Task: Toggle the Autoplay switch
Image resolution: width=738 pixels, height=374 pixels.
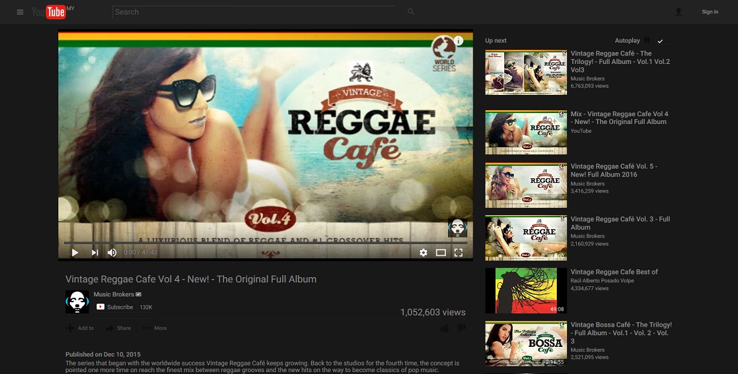Action: [x=664, y=41]
